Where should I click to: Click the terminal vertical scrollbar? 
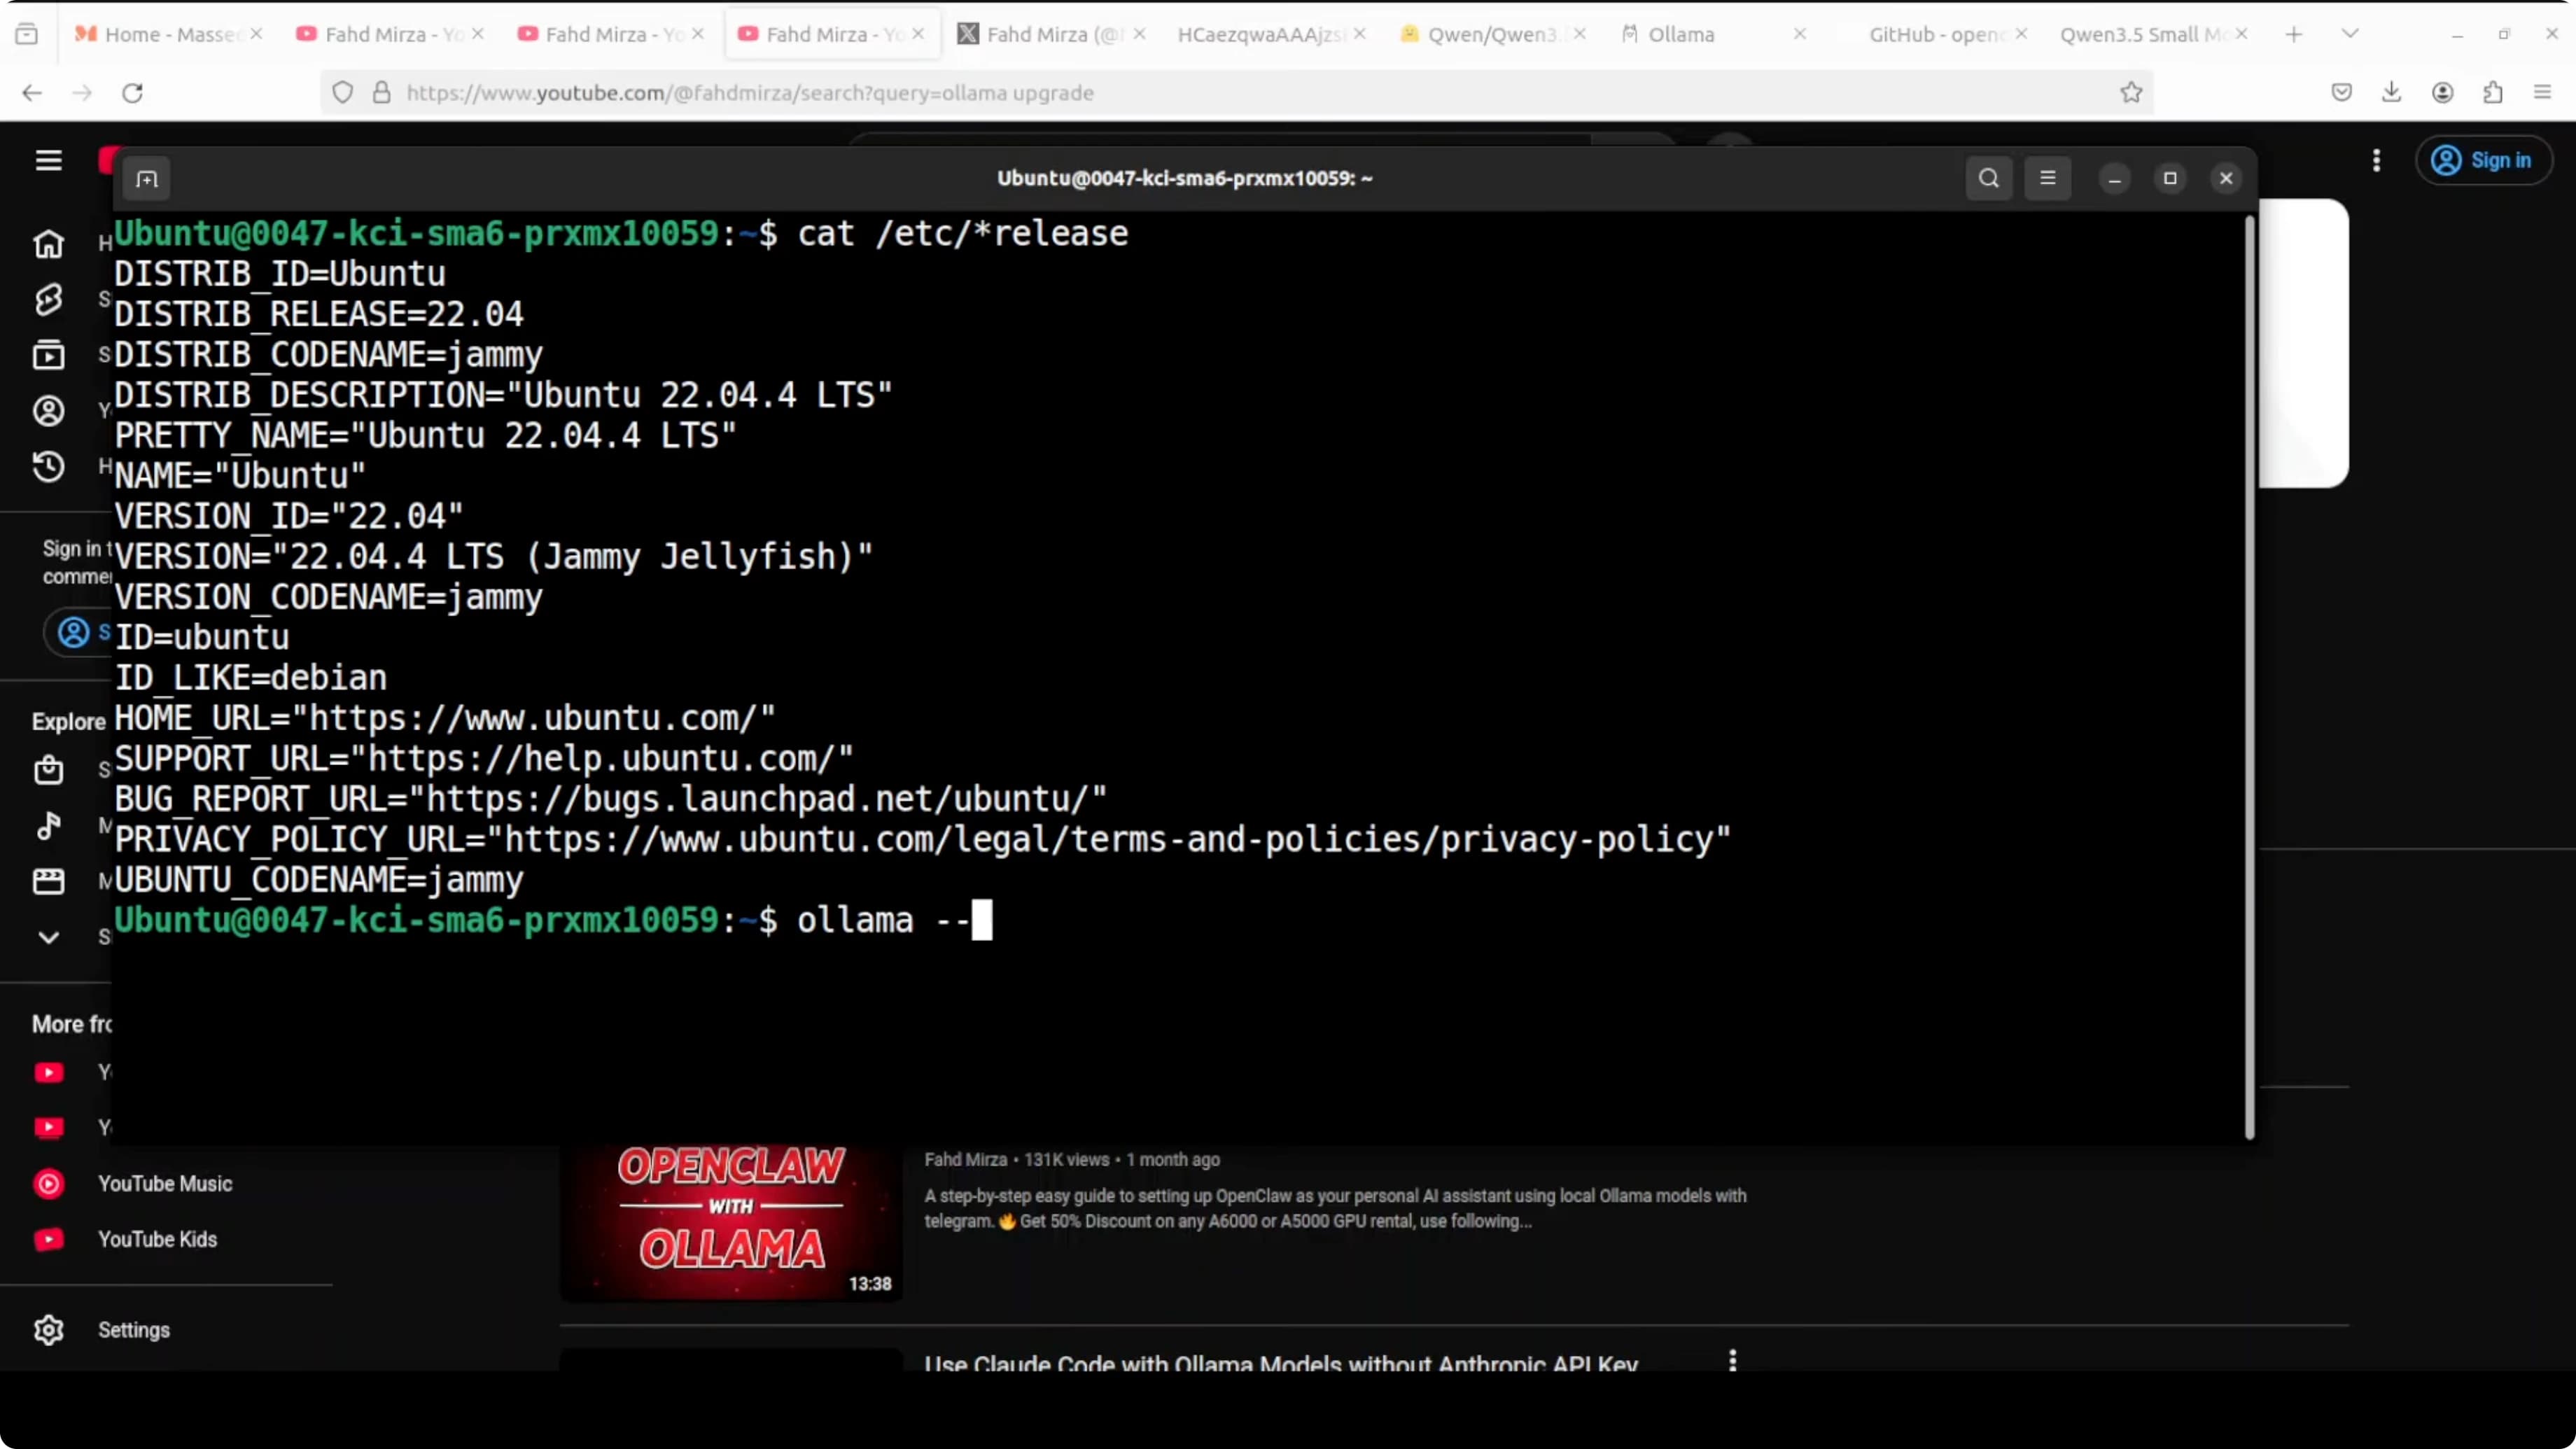[x=2249, y=676]
